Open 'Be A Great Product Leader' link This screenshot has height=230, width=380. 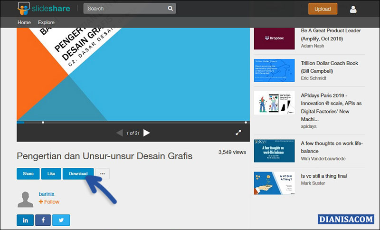click(x=331, y=35)
